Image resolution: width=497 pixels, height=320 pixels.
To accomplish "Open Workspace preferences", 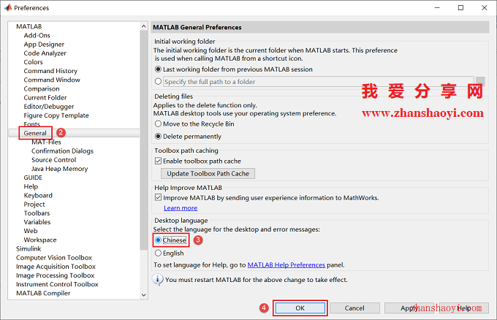I will point(40,240).
